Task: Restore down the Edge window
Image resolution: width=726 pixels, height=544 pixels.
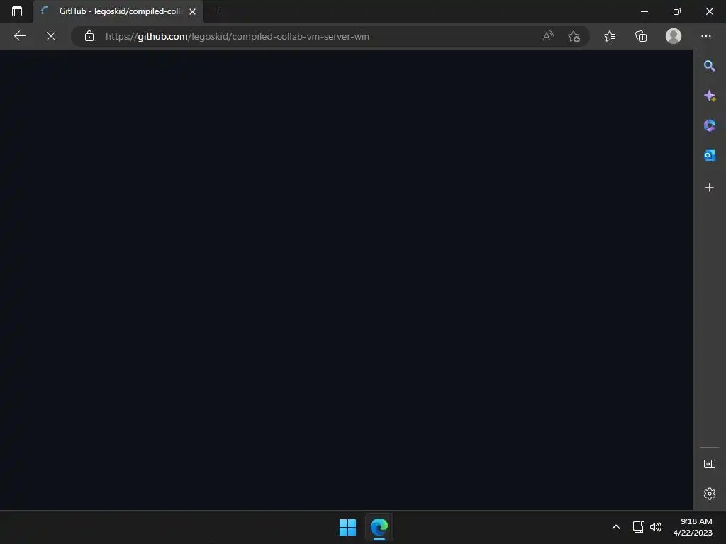Action: point(677,11)
